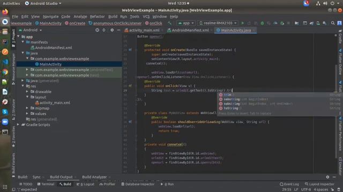Toggle read-only lock icon in status bar

click(x=332, y=190)
